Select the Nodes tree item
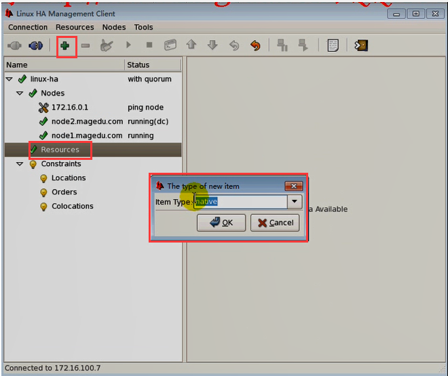 pyautogui.click(x=52, y=93)
